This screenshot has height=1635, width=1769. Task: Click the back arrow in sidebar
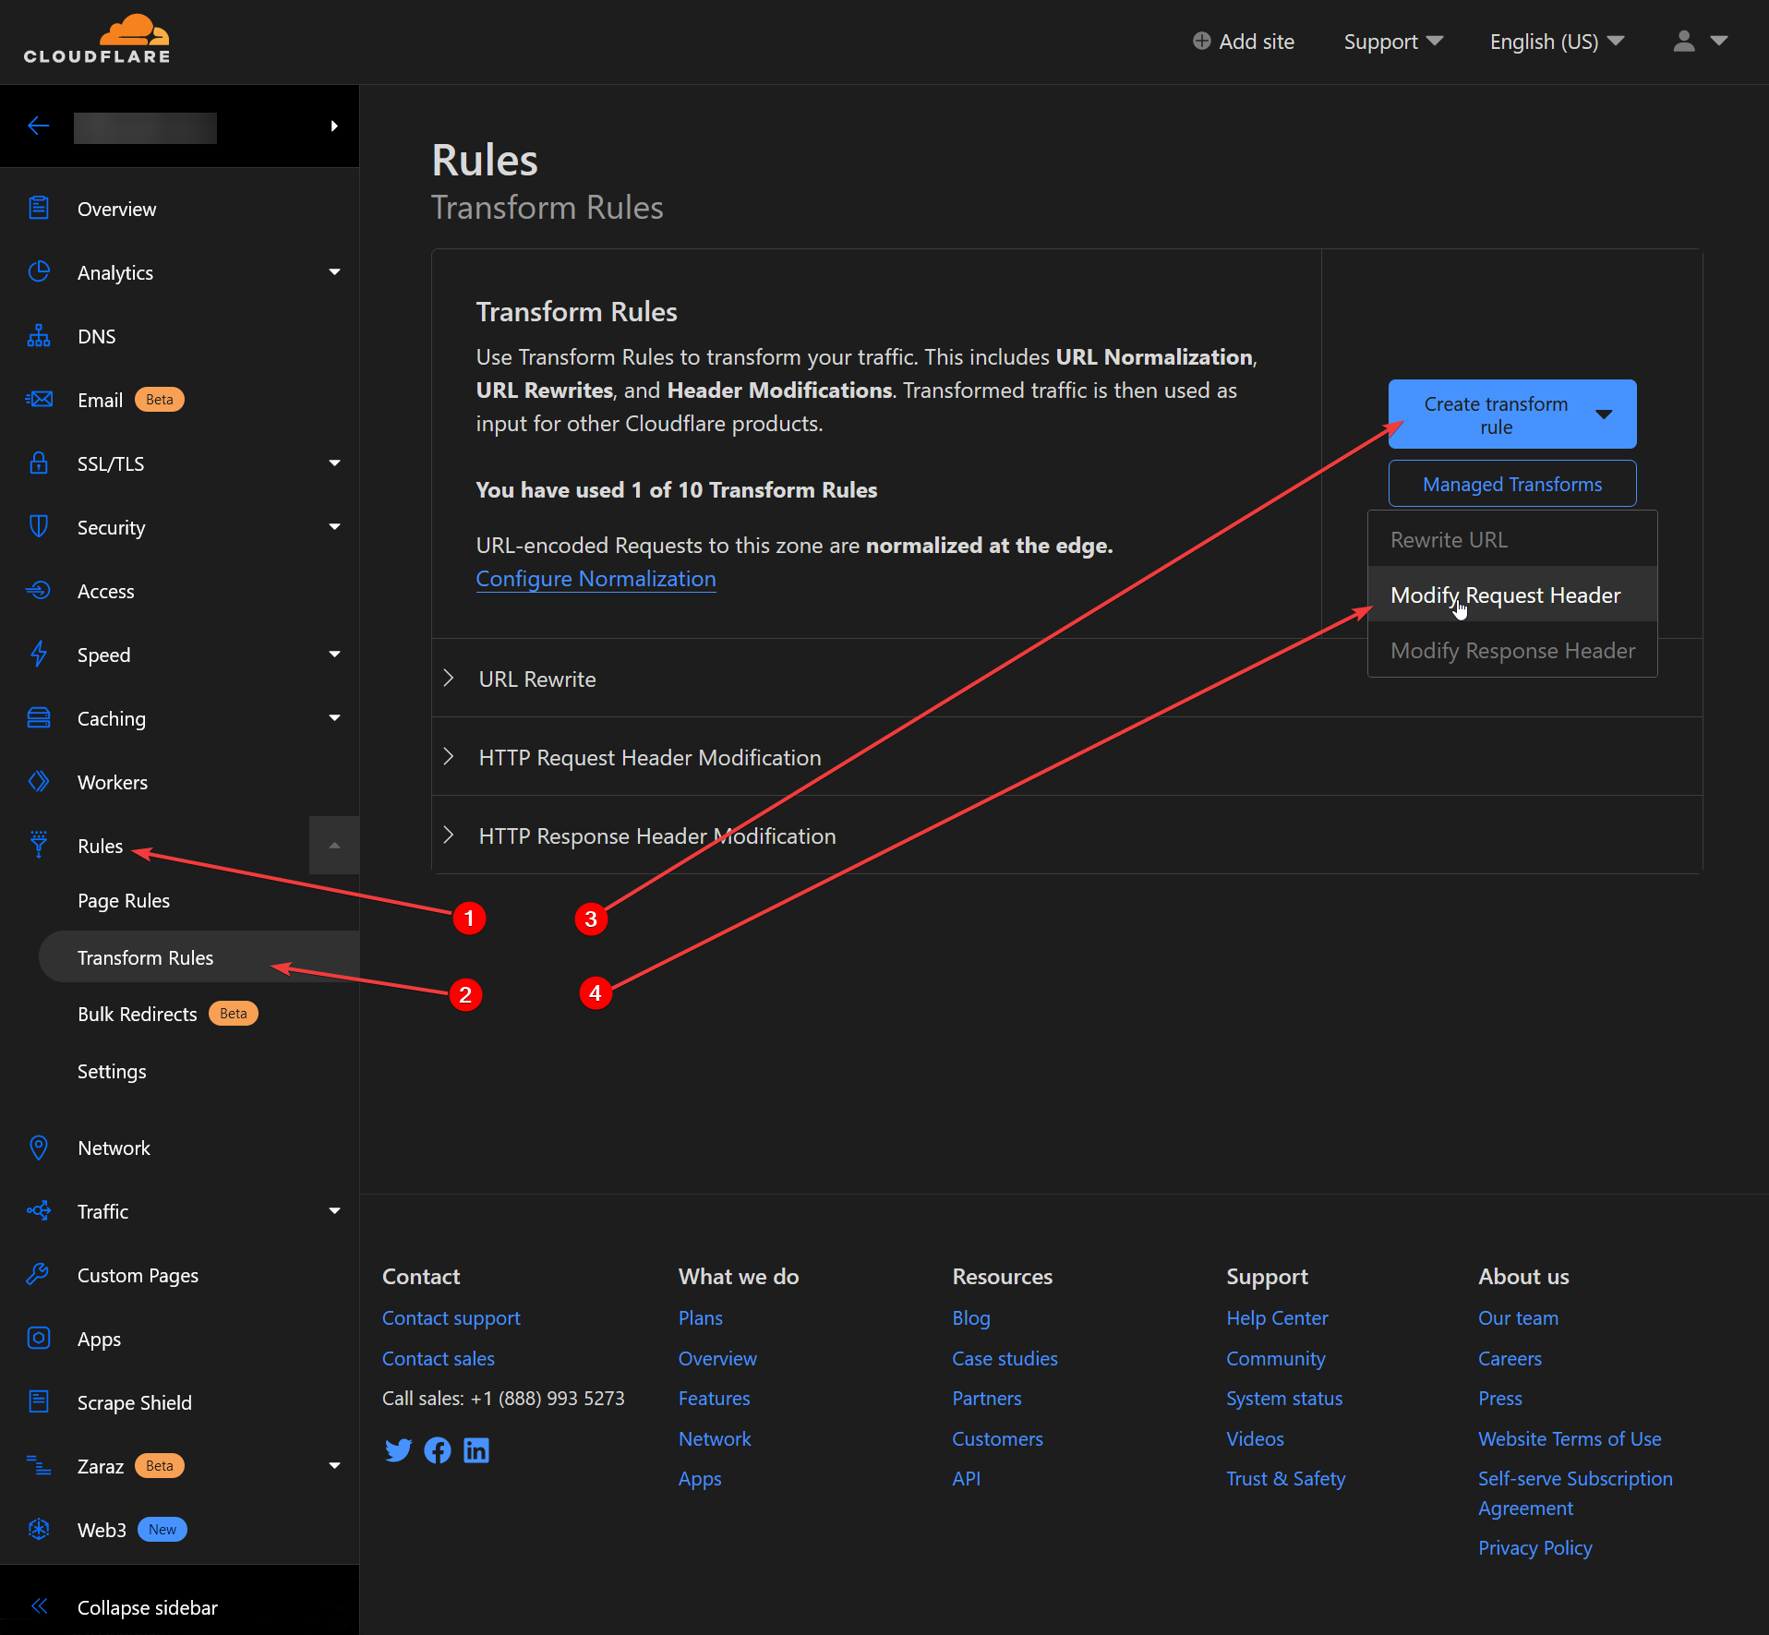39,126
